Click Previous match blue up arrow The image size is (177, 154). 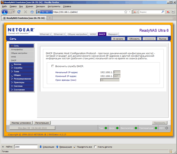point(57,147)
